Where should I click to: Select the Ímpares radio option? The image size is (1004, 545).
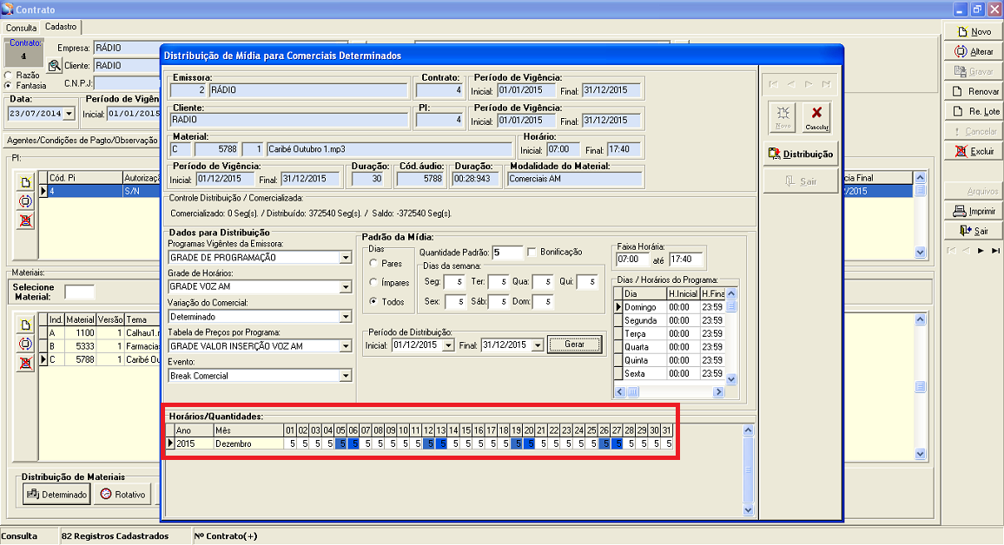373,282
